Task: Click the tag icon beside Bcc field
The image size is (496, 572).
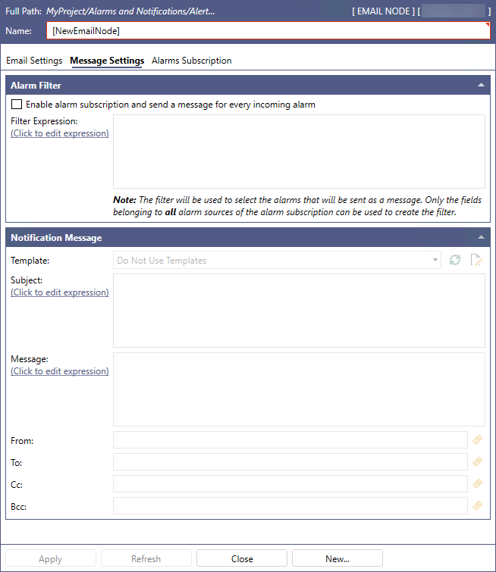Action: click(x=477, y=505)
